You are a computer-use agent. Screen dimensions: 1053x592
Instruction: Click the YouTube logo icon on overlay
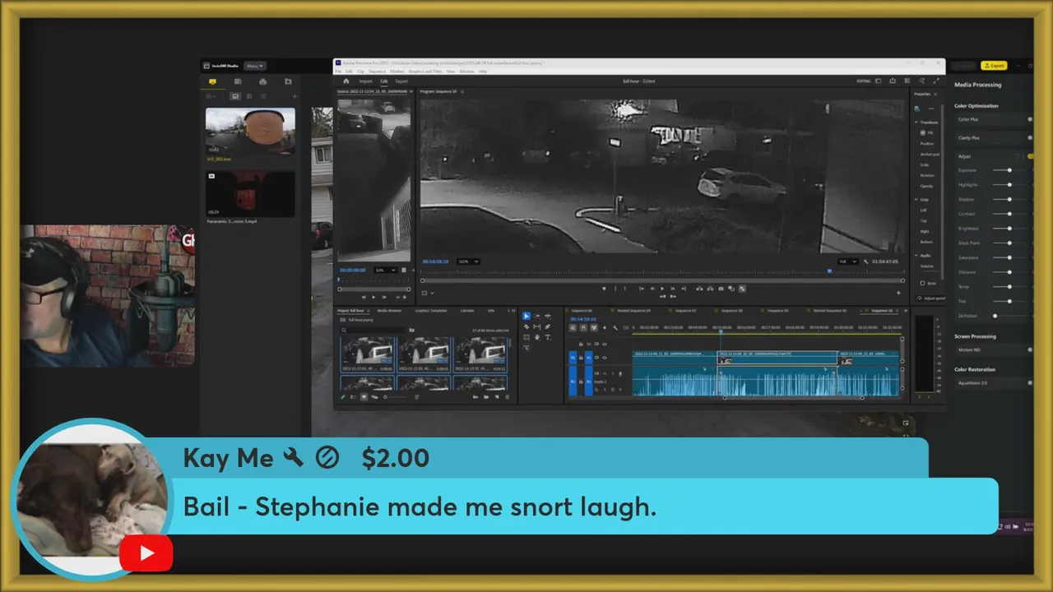click(146, 553)
